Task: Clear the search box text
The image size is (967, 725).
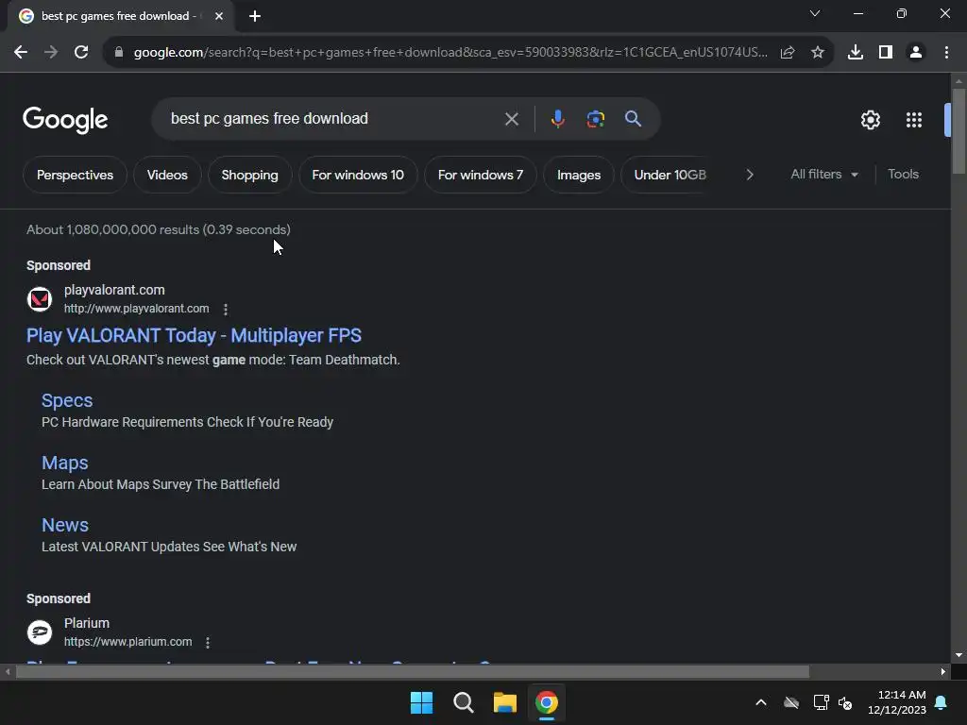Action: 511,119
